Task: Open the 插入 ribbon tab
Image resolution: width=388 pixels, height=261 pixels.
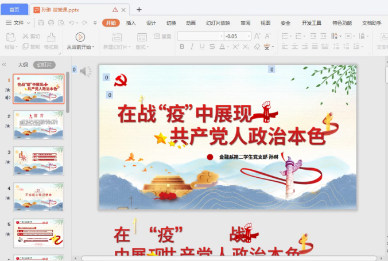Action: (131, 23)
